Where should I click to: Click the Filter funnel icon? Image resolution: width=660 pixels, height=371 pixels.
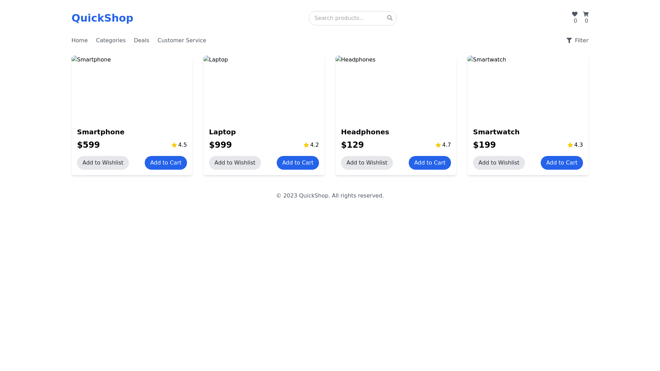[569, 41]
